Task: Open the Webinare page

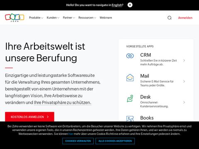Action: click(106, 18)
